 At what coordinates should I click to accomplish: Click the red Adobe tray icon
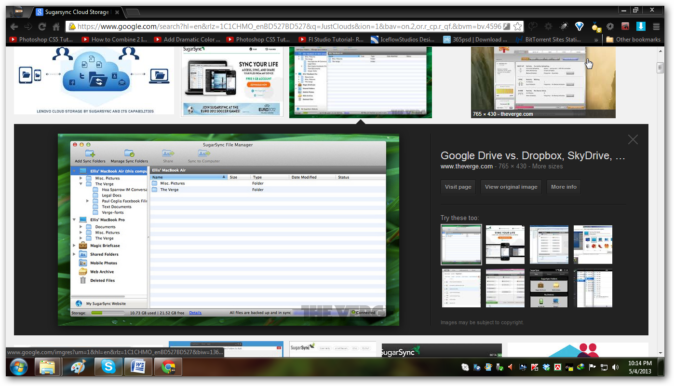click(557, 368)
